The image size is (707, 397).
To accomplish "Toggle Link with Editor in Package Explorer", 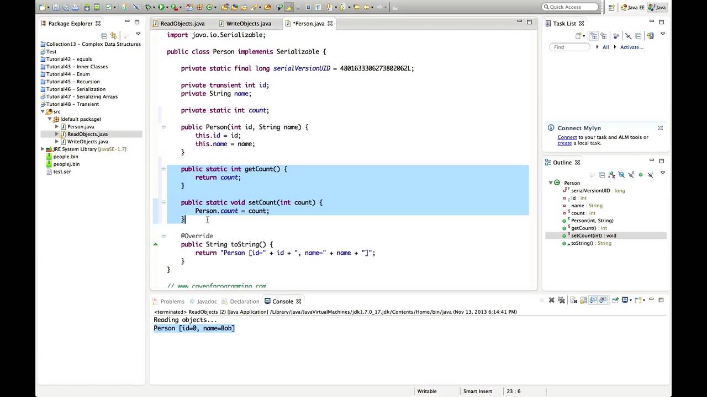I will (114, 36).
